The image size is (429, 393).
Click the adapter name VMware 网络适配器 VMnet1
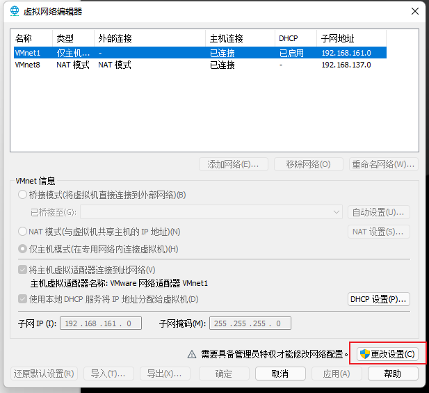coord(159,283)
